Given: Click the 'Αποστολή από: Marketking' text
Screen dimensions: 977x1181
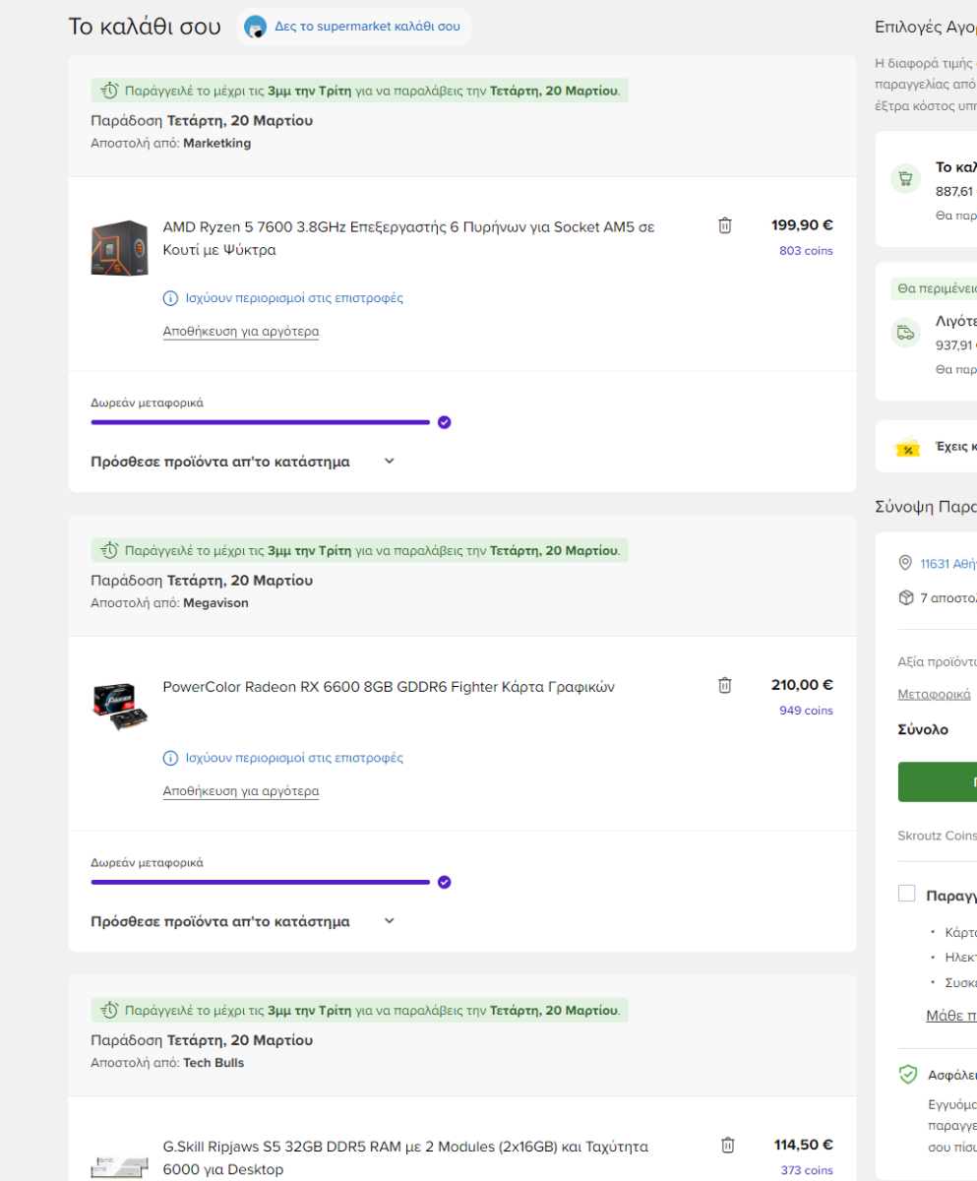Looking at the screenshot, I should click(170, 143).
